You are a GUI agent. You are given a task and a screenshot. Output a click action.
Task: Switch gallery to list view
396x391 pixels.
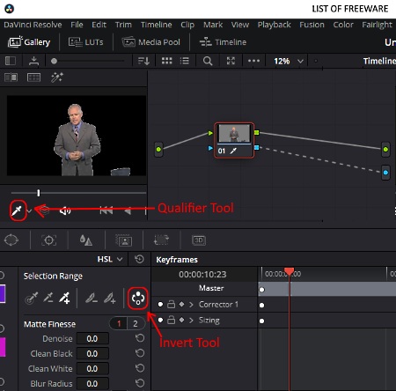(185, 61)
